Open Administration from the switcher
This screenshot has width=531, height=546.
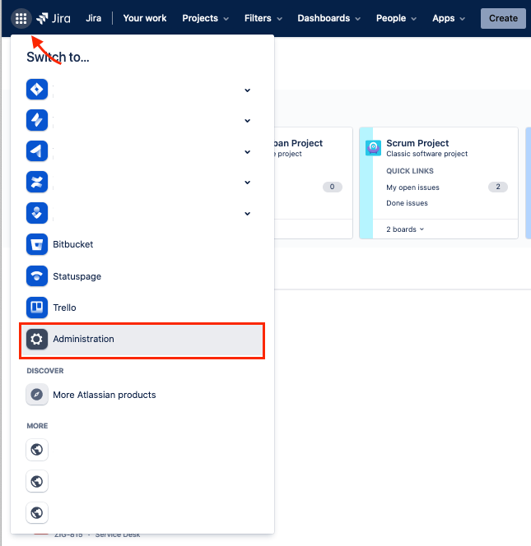coord(142,339)
